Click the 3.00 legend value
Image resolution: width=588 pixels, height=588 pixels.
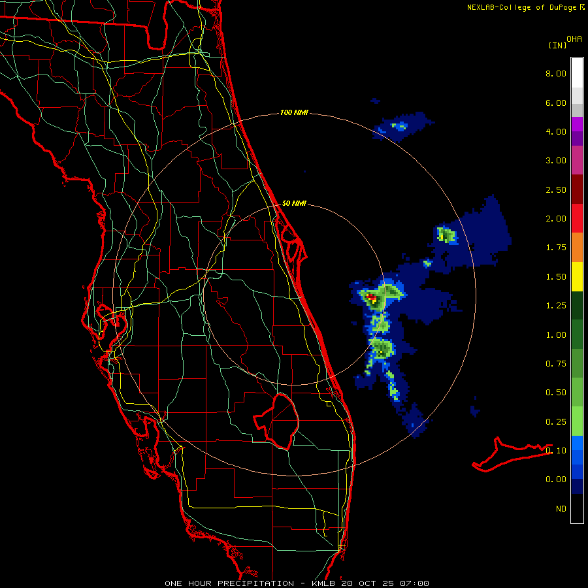click(556, 161)
